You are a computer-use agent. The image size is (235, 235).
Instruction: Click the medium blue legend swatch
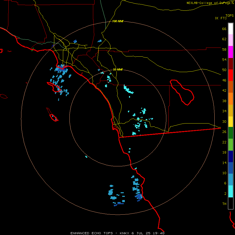tap(231, 168)
